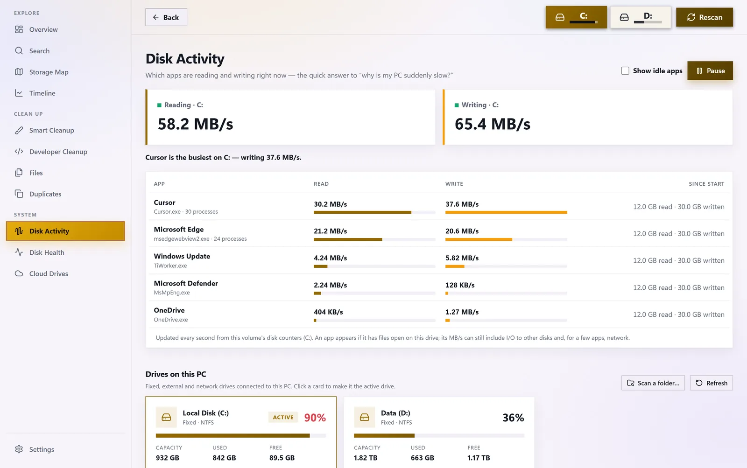This screenshot has height=468, width=747.
Task: Select the Cursor app row name
Action: [165, 203]
